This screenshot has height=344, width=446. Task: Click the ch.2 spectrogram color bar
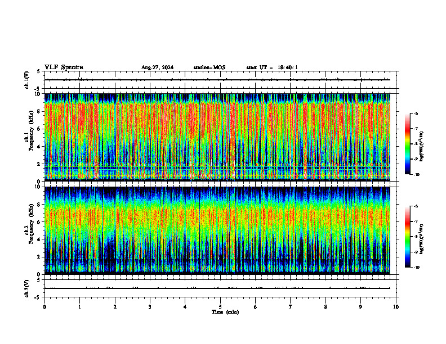(407, 237)
